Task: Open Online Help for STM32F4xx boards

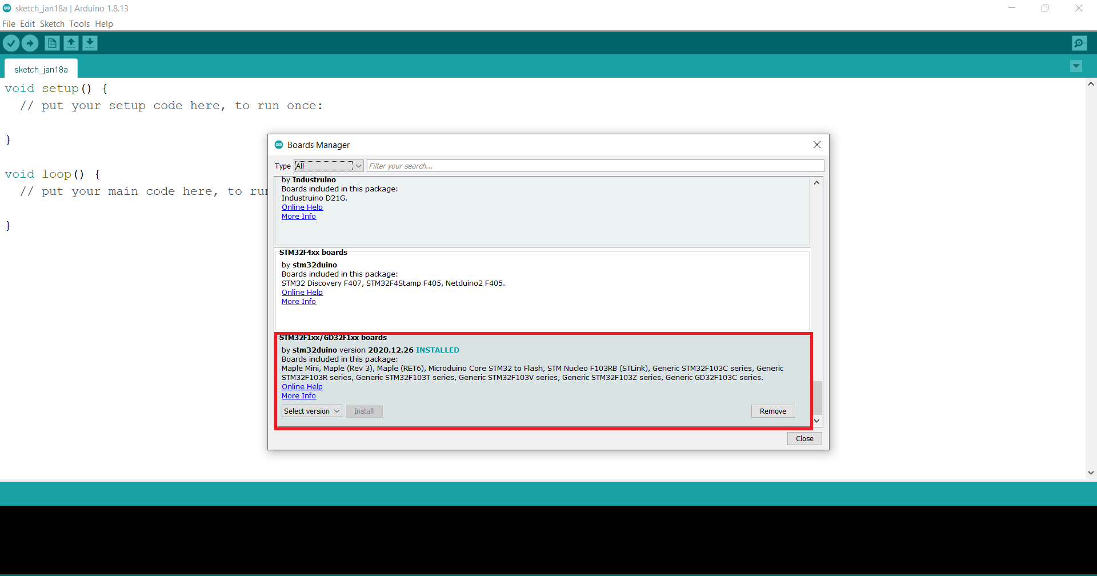Action: (x=302, y=293)
